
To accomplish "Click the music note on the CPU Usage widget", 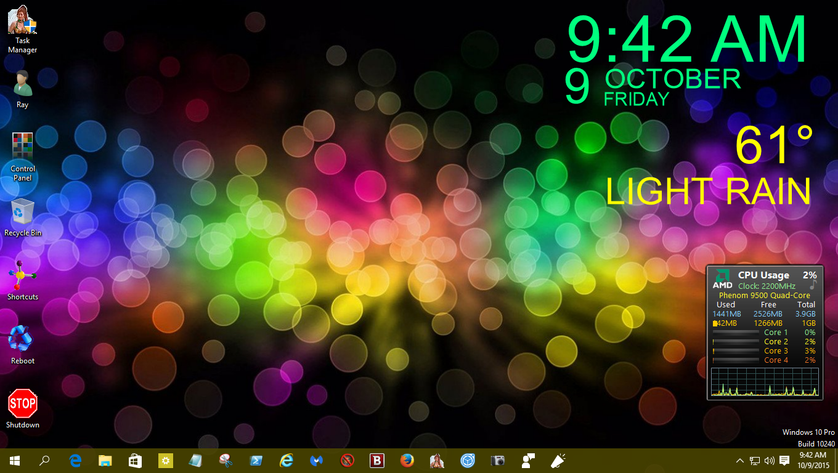I will (x=813, y=285).
